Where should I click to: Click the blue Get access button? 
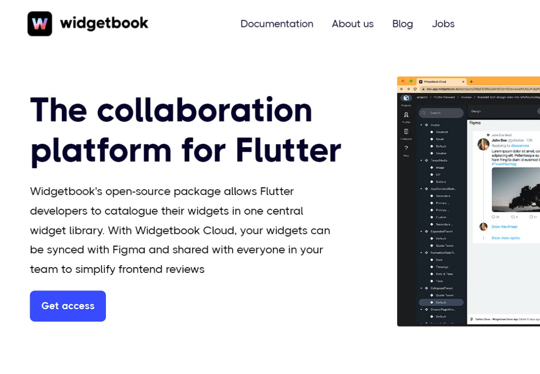(68, 306)
